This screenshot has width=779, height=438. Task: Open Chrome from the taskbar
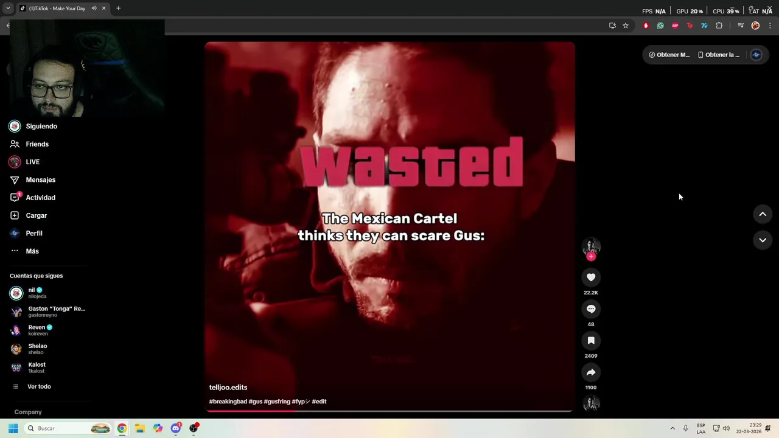122,428
